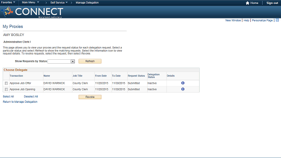Open the Help link
The width and height of the screenshot is (281, 158).
pos(246,21)
